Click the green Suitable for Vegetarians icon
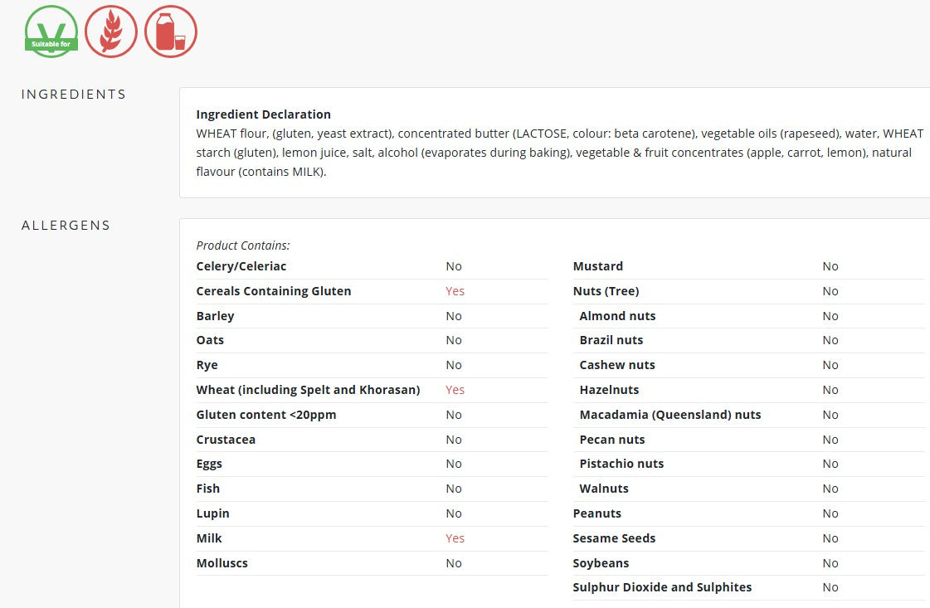930x608 pixels. 51,32
